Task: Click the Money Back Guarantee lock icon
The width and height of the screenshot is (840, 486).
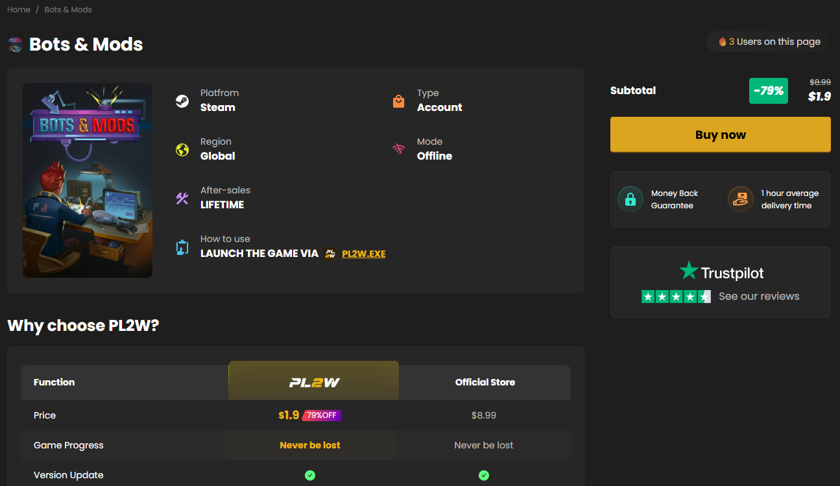Action: 630,199
